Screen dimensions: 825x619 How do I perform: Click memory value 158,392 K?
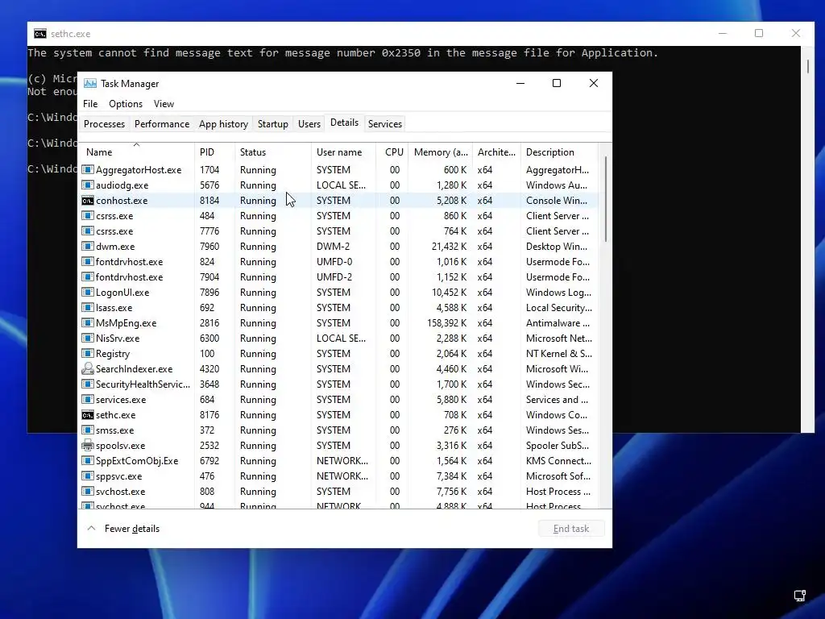[x=446, y=322]
